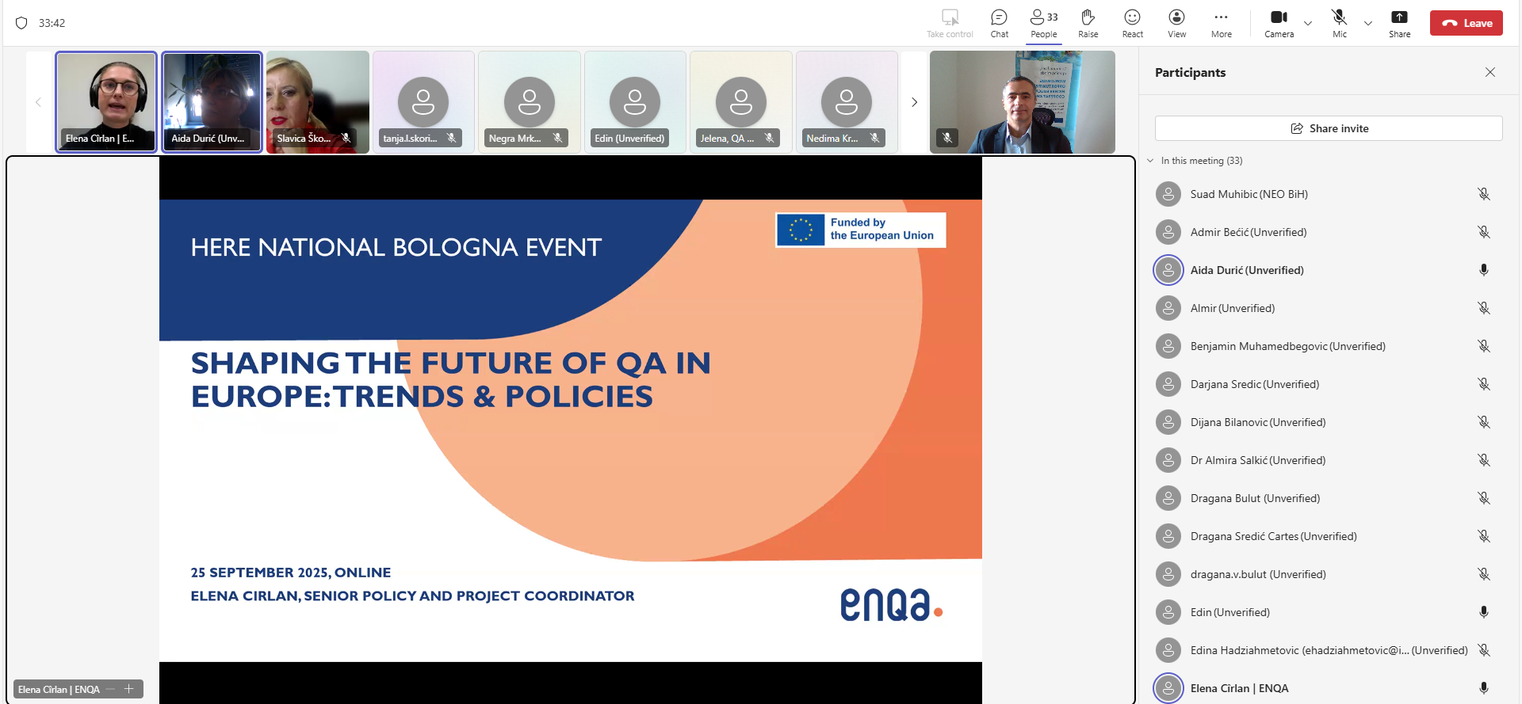1522x704 pixels.
Task: Click the shield security icon
Action: click(21, 23)
